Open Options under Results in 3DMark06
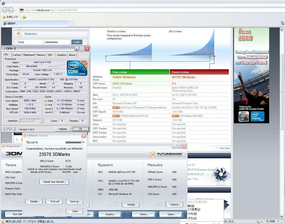This screenshot has height=224, width=285. 175,205
